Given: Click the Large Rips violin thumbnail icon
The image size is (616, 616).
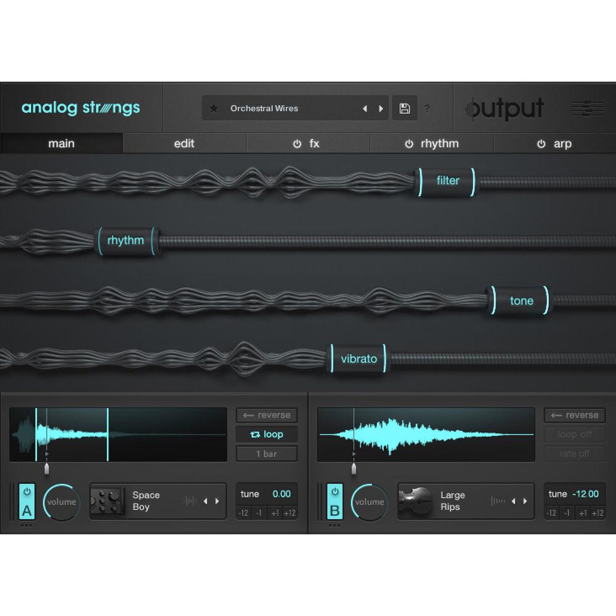Looking at the screenshot, I should click(x=413, y=501).
